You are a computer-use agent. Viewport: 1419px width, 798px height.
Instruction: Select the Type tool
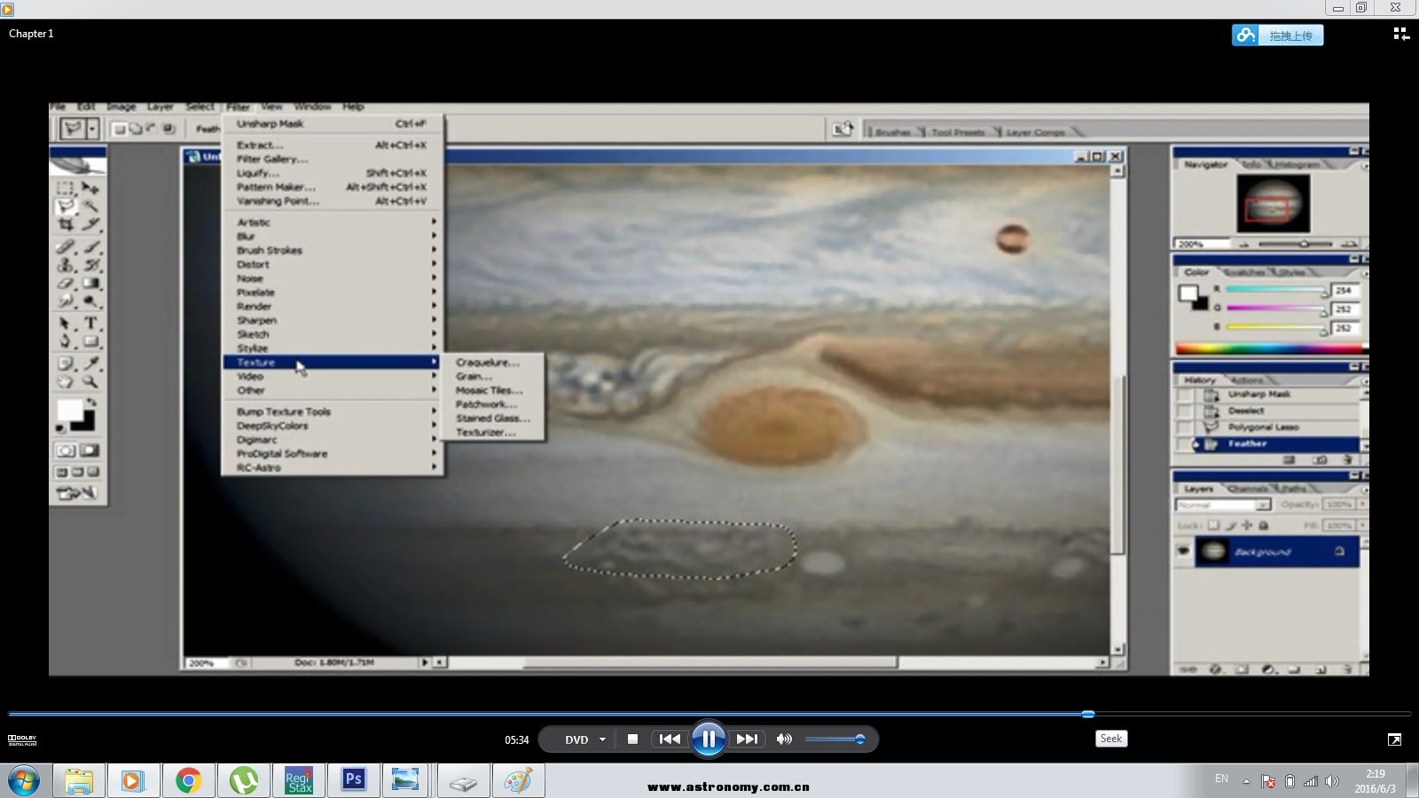tap(90, 323)
